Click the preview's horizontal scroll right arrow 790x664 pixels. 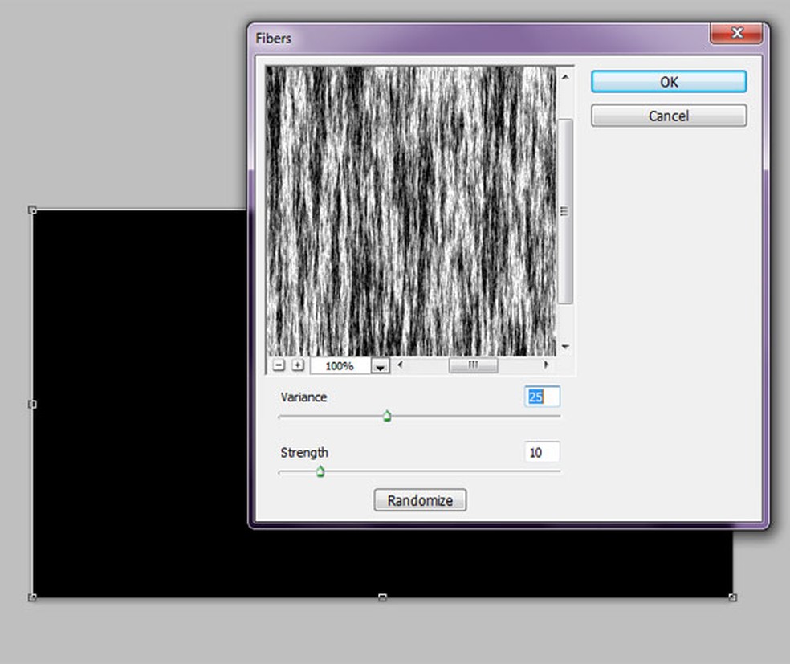tap(547, 365)
